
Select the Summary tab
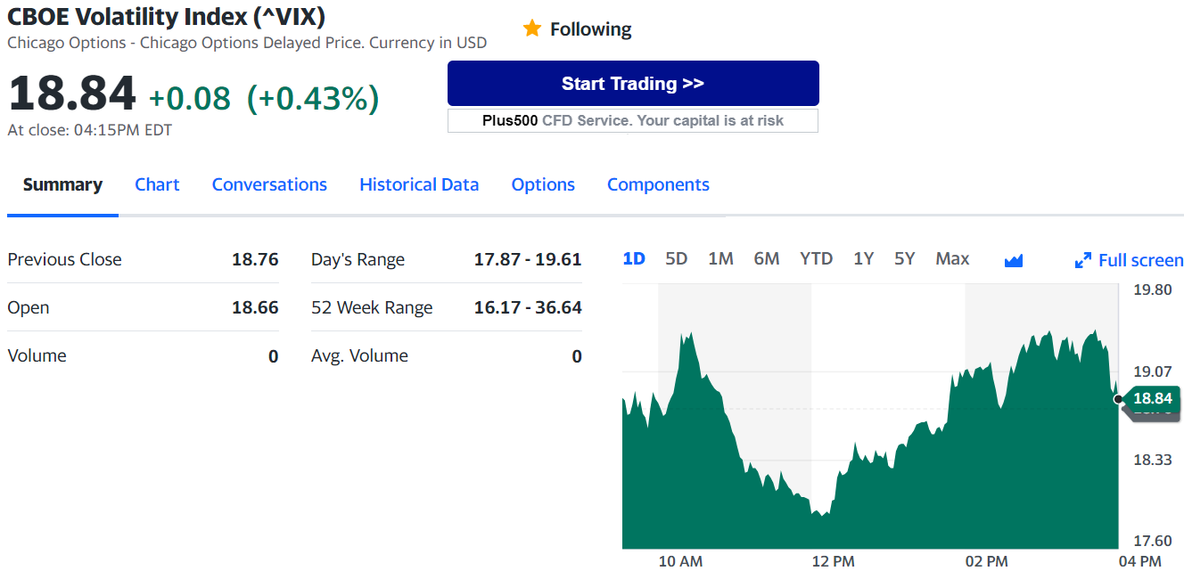[x=62, y=184]
